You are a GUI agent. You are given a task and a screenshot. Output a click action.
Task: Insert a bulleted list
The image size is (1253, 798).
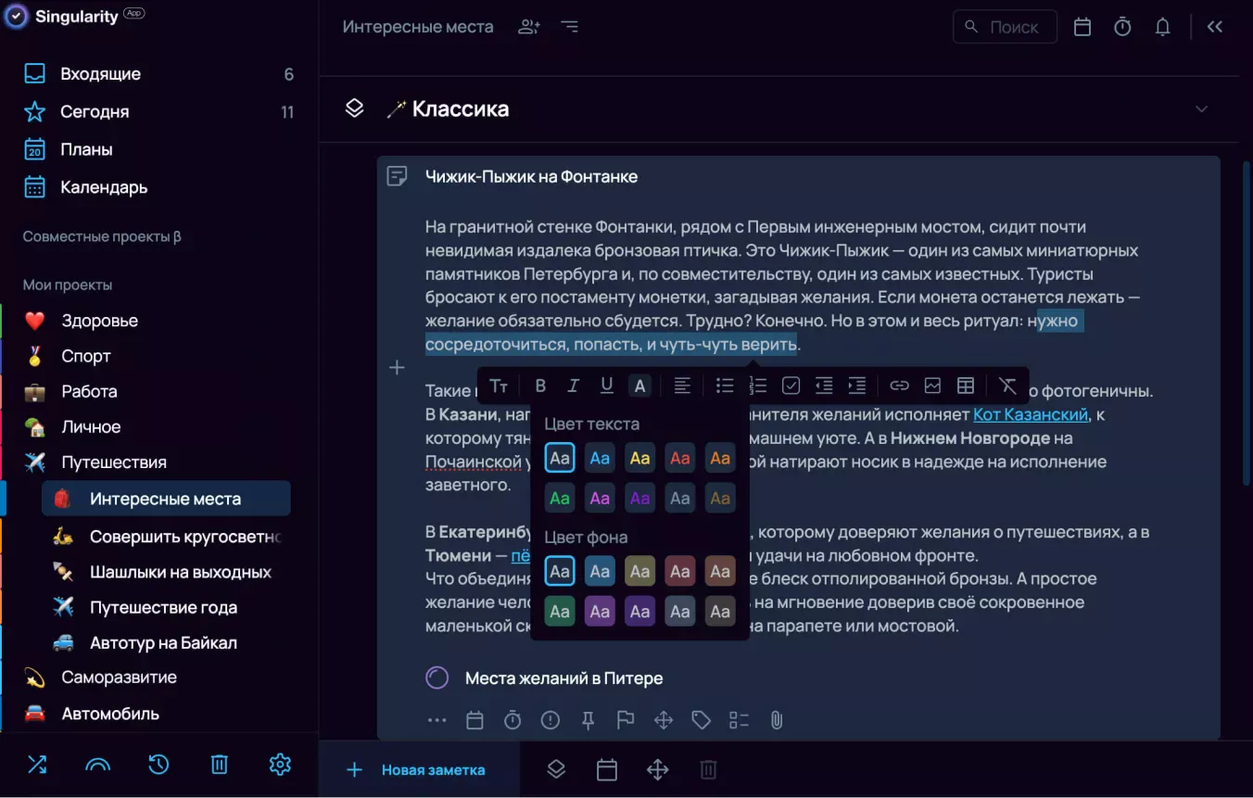click(x=725, y=386)
